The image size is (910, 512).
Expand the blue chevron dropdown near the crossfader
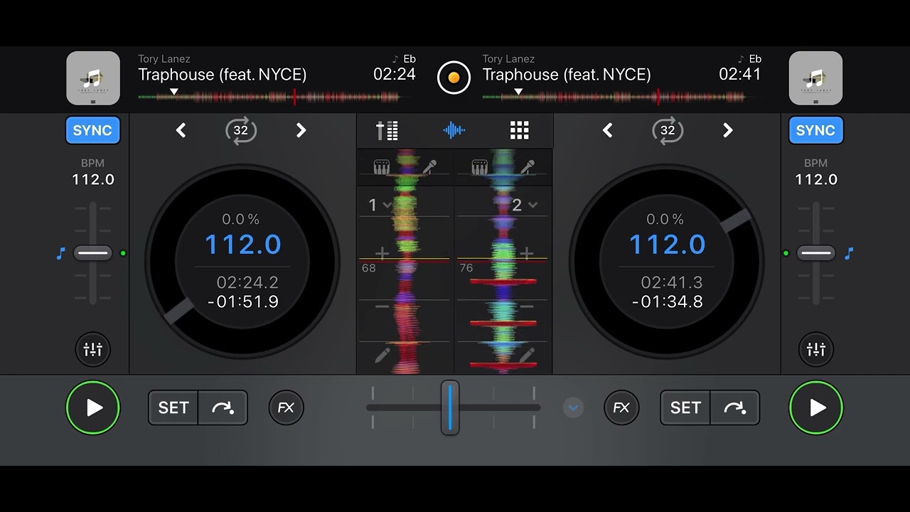(573, 407)
